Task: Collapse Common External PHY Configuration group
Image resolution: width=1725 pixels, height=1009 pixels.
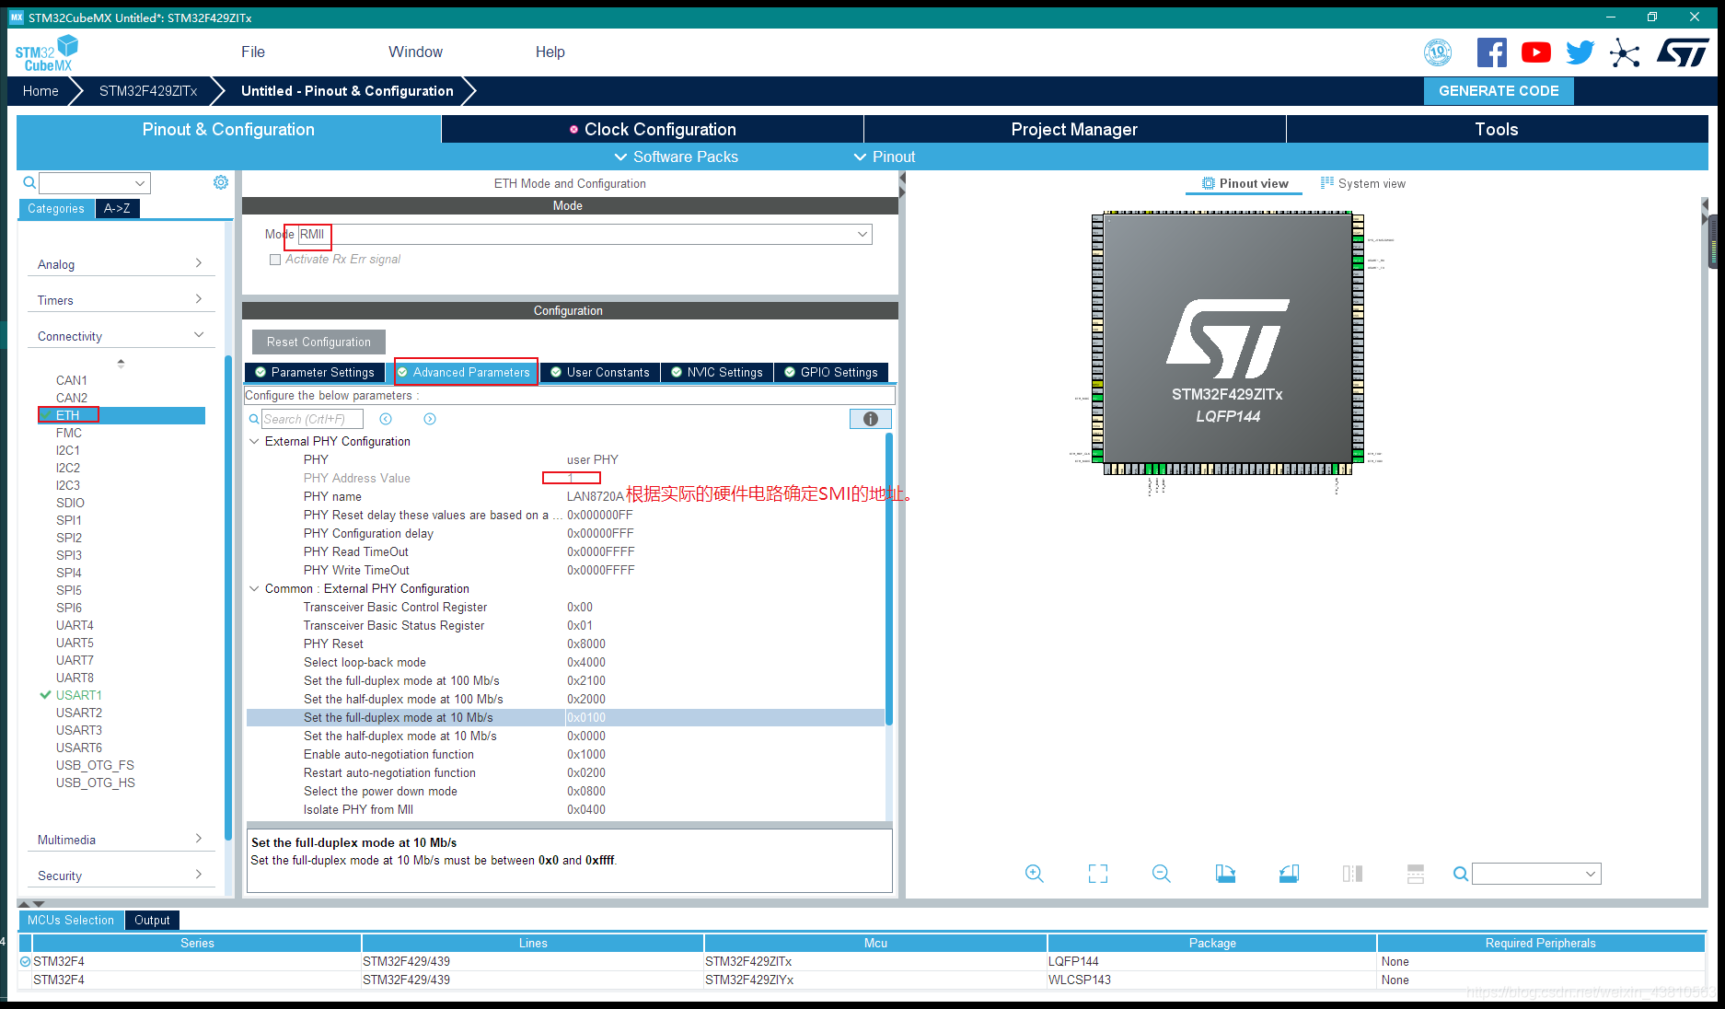Action: 255,588
